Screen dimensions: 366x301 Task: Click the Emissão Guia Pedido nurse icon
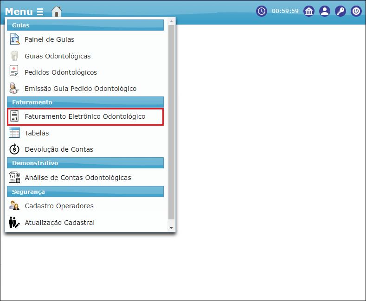[x=14, y=88]
